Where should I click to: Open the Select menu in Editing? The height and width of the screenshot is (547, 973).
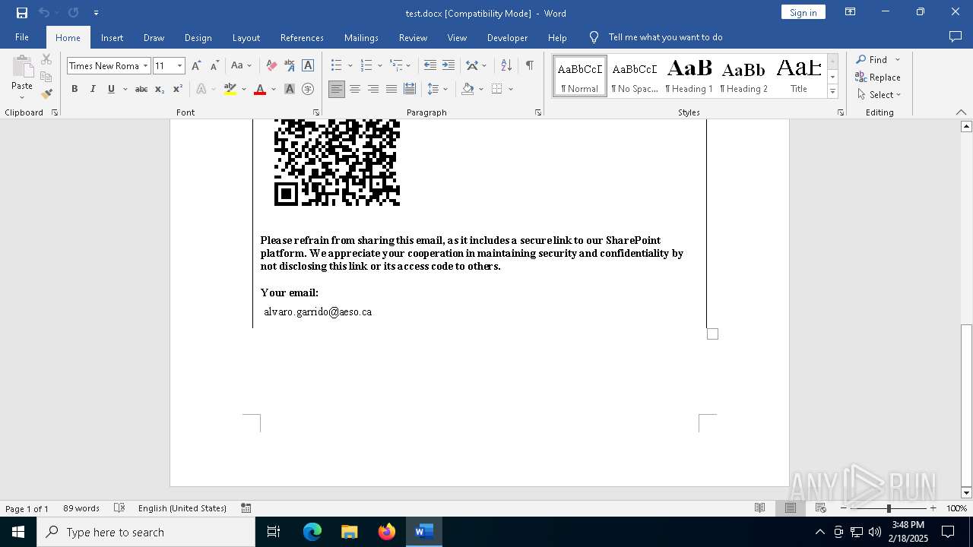coord(879,94)
